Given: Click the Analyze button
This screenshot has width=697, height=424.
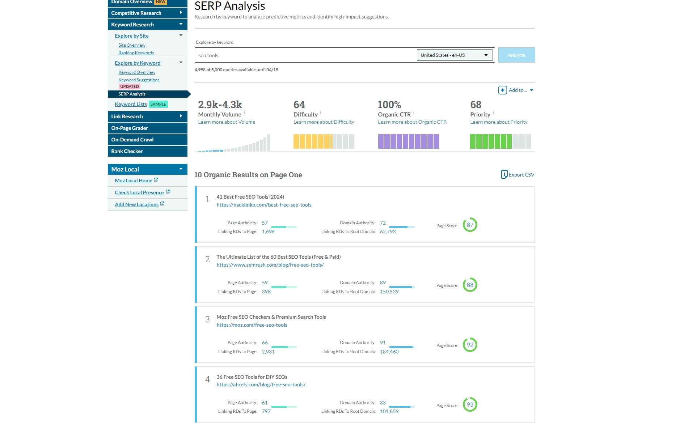Looking at the screenshot, I should (x=516, y=55).
